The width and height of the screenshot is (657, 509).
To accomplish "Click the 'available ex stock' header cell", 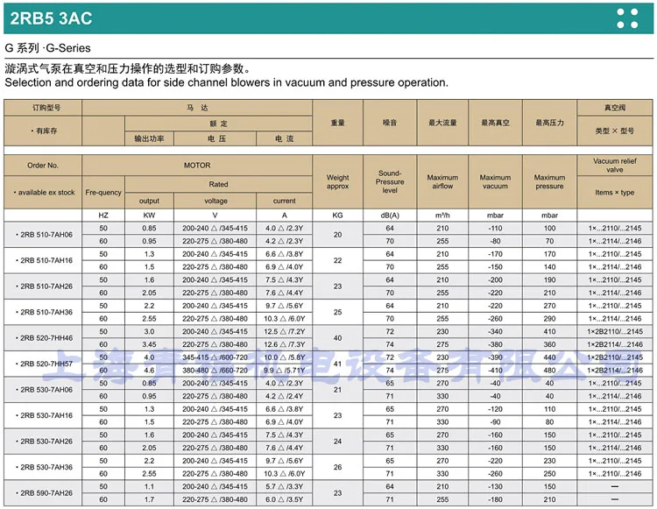I will tap(43, 192).
